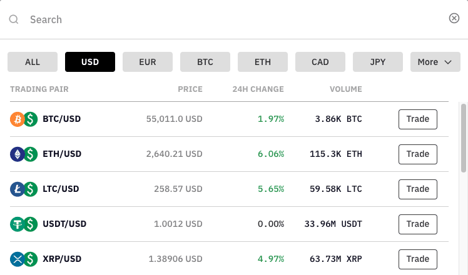Select the CAD filter tab

(320, 62)
